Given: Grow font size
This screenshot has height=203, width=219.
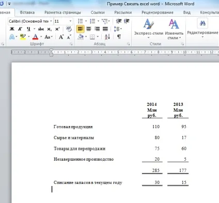Looking at the screenshot, I should (x=61, y=37).
